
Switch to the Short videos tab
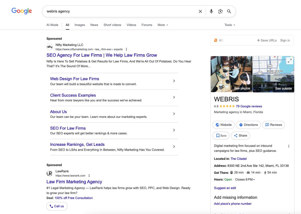point(112,25)
